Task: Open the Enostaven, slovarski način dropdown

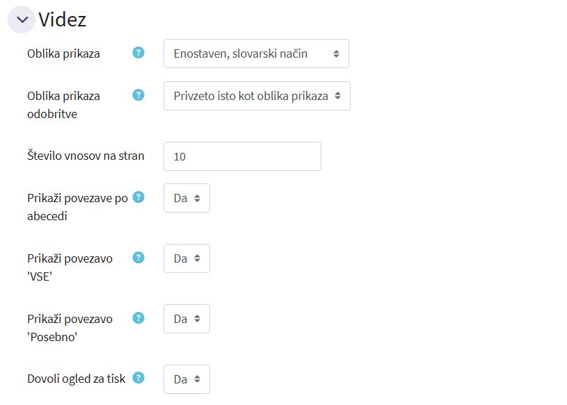Action: point(256,53)
